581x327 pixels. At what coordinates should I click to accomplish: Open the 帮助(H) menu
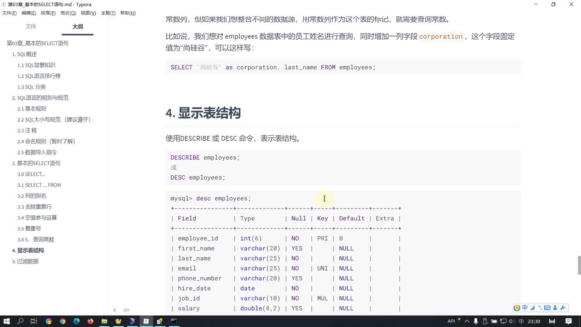point(128,13)
